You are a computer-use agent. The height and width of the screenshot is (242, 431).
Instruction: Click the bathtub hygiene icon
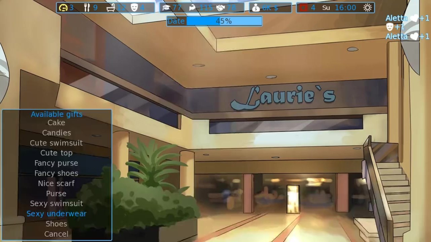tap(111, 8)
